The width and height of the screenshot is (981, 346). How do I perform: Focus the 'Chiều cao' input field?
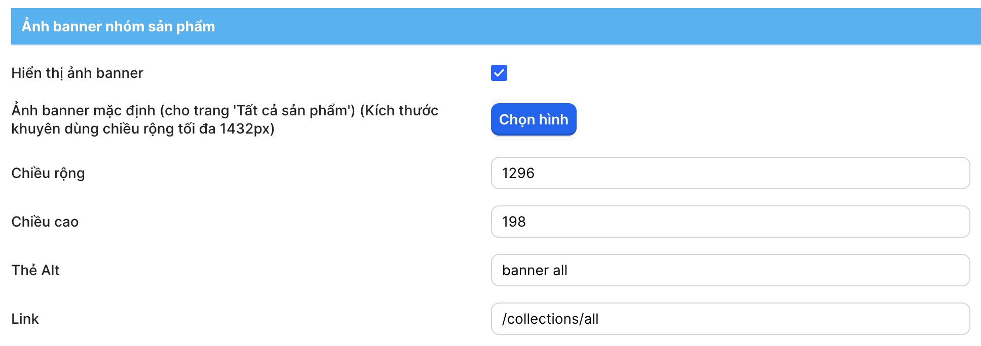click(x=730, y=222)
